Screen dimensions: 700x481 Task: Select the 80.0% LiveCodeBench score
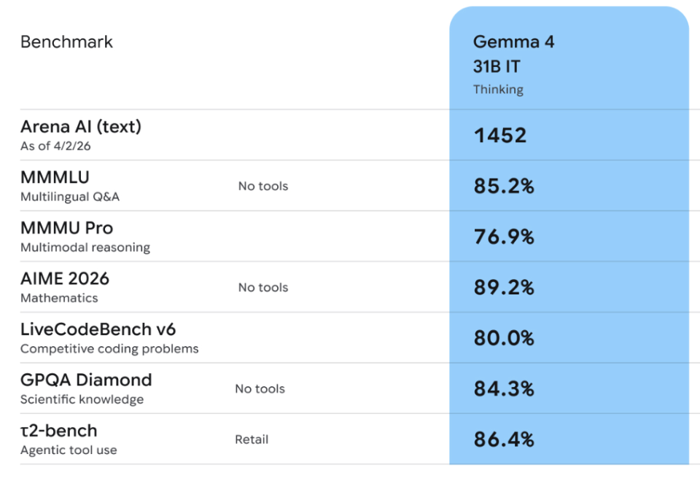[504, 338]
